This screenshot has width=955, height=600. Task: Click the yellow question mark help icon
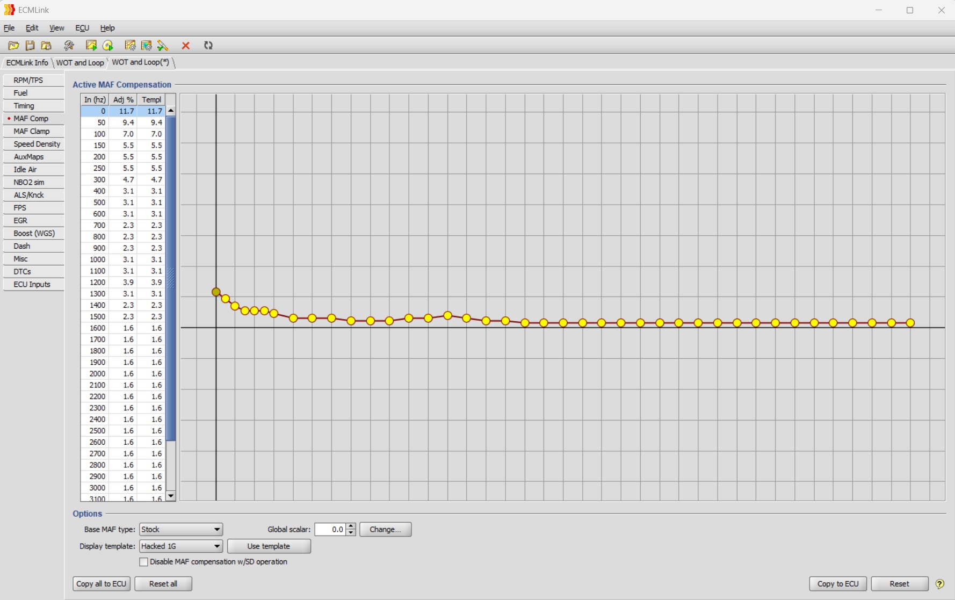(x=939, y=584)
